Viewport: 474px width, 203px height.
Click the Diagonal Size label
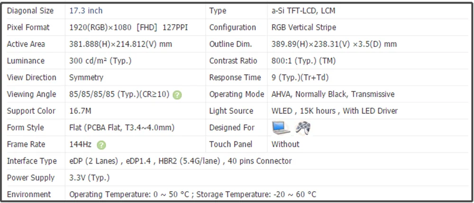(30, 10)
